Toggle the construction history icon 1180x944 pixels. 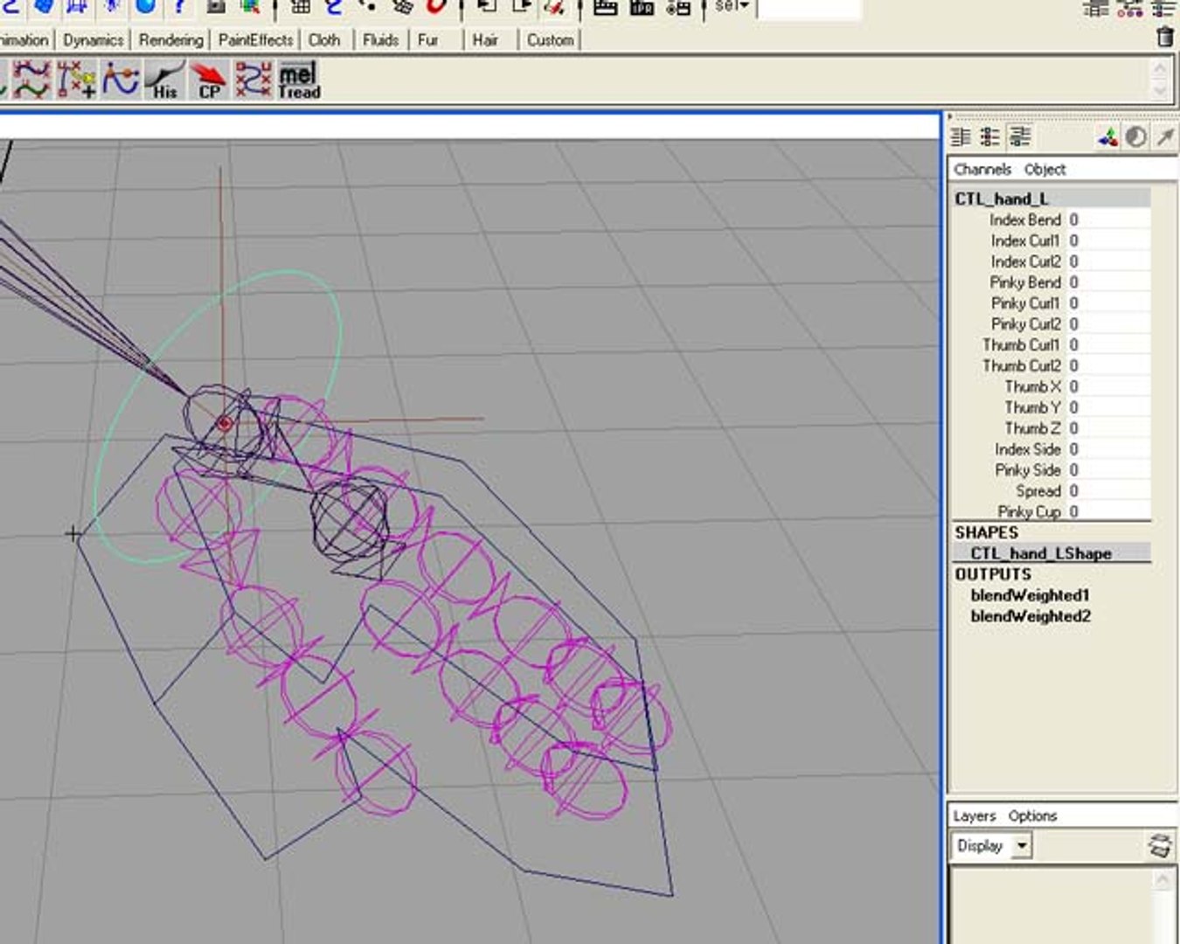pos(554,8)
